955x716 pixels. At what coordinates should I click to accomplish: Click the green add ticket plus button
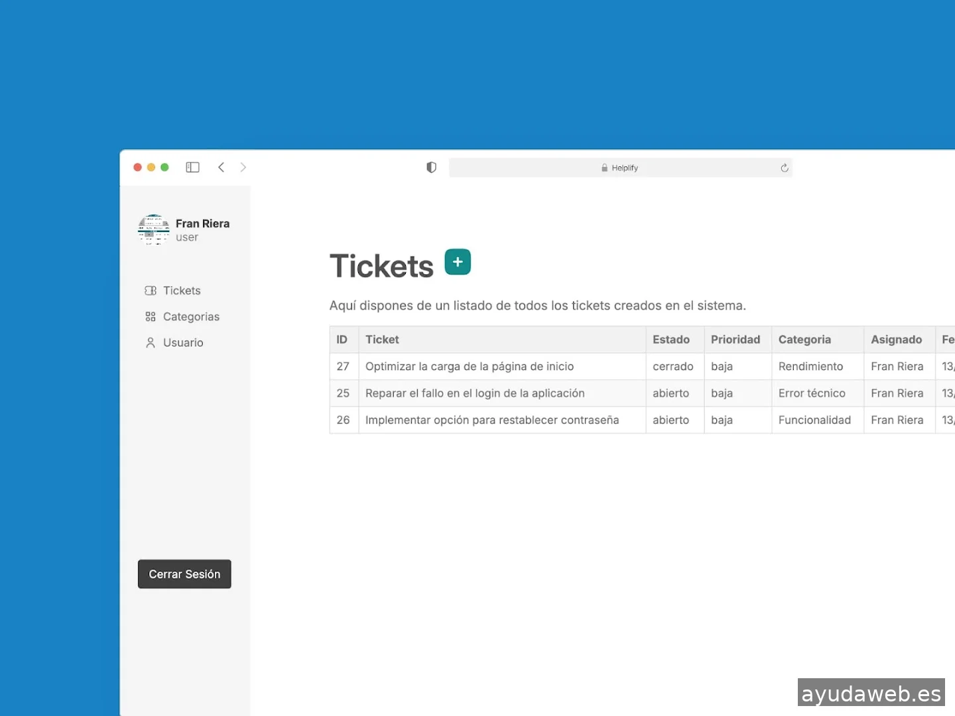coord(458,262)
